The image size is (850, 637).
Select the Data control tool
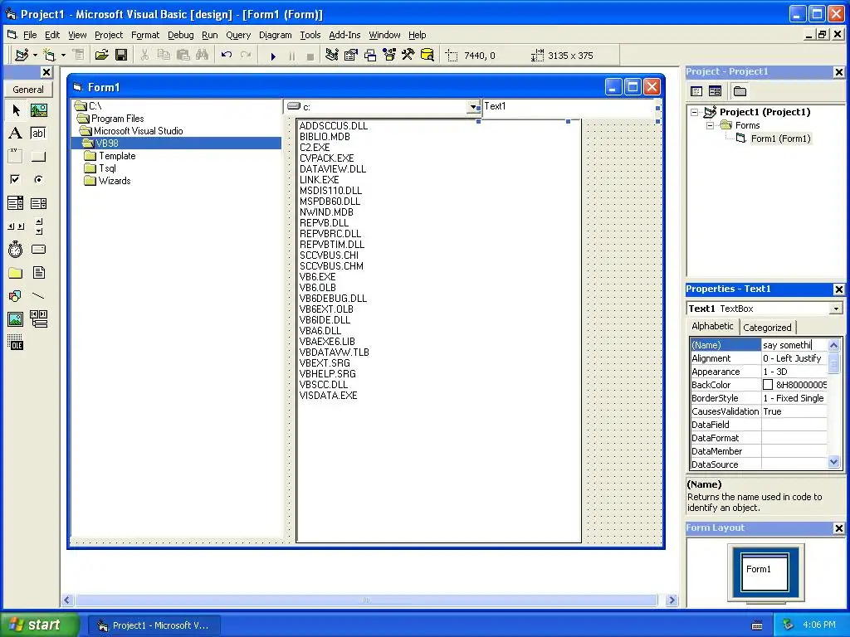38,319
